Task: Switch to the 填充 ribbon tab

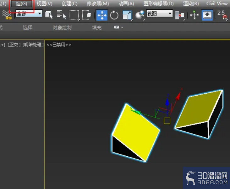Action: 97,27
